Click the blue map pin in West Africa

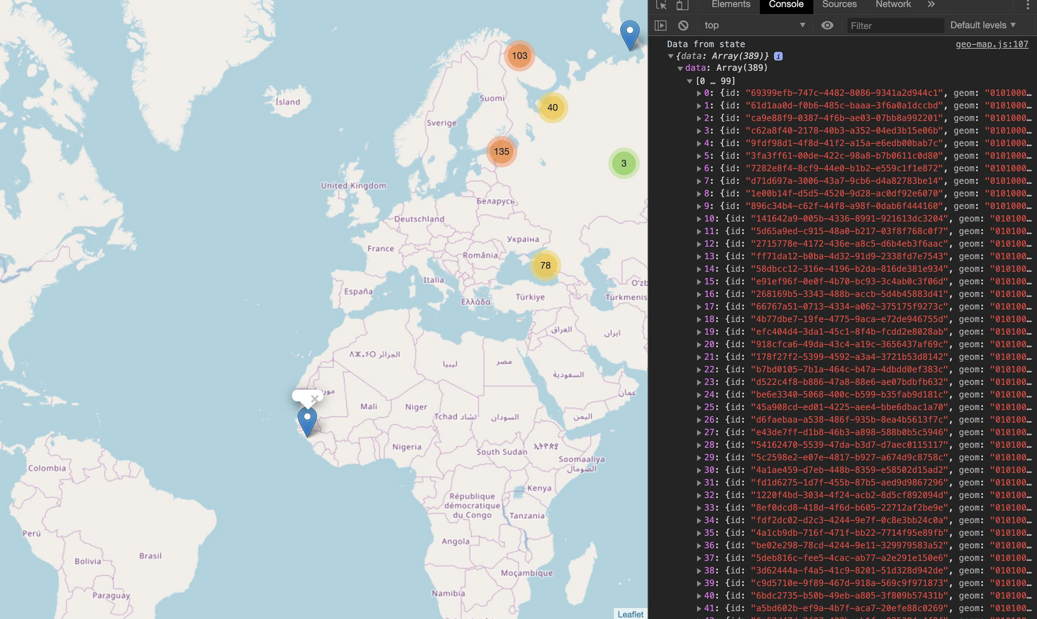307,422
